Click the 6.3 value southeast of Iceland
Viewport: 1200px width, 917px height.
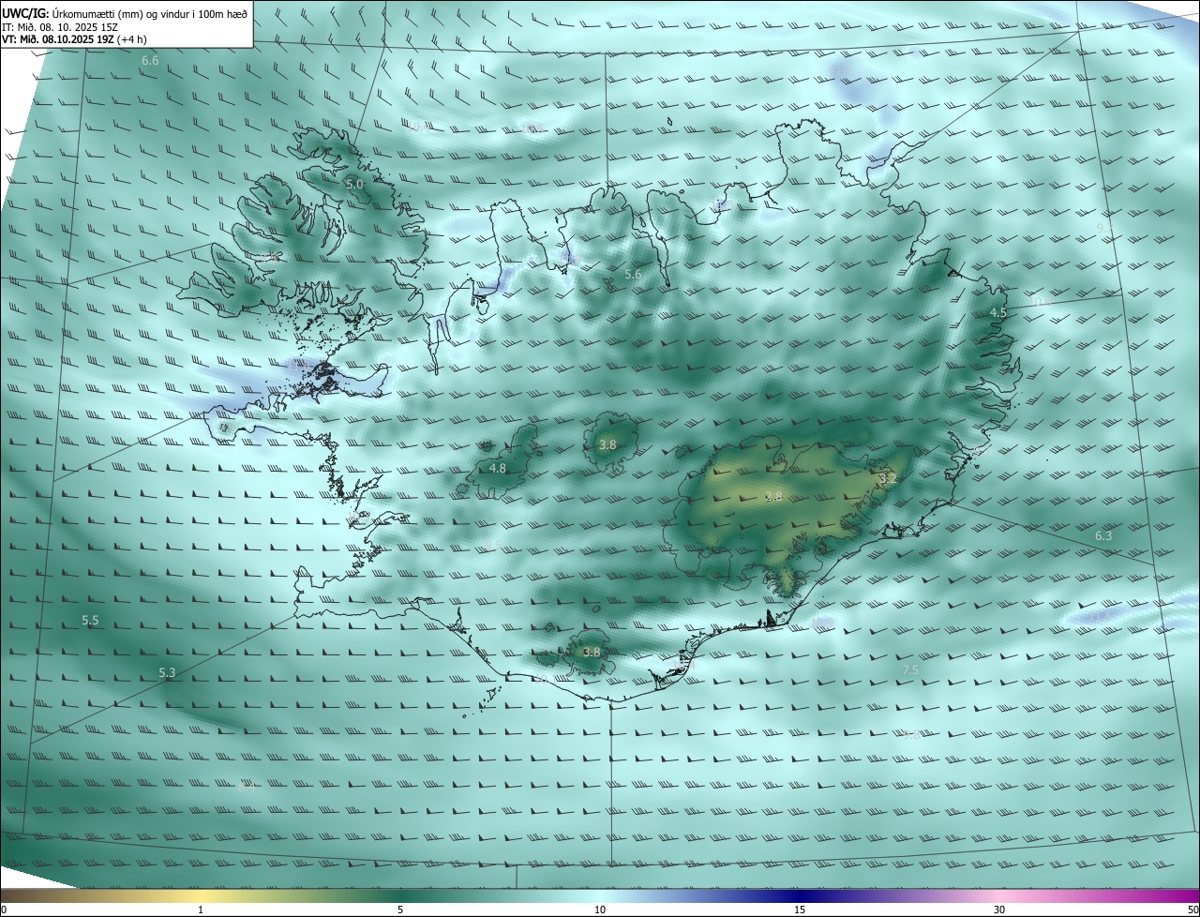pyautogui.click(x=1103, y=536)
